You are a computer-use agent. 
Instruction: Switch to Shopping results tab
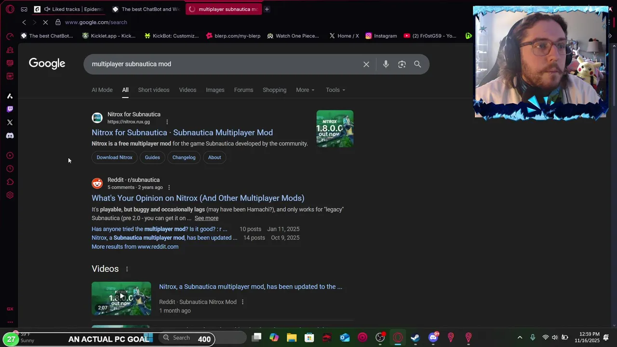(x=274, y=90)
